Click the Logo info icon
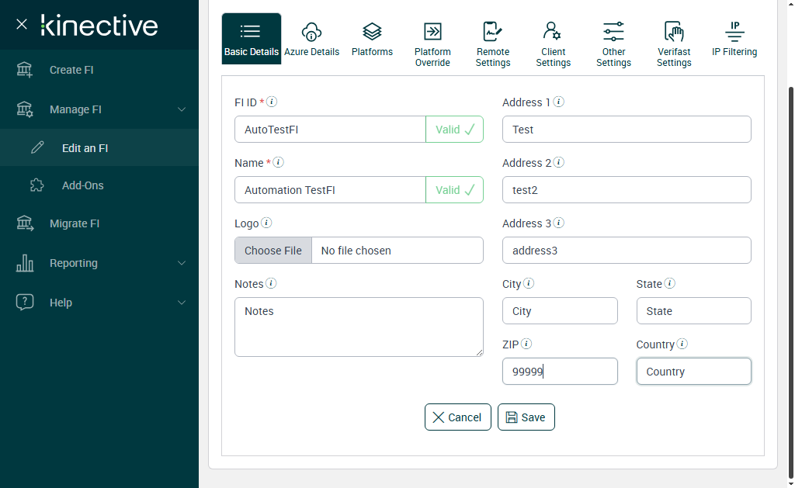This screenshot has height=488, width=795. pos(266,223)
